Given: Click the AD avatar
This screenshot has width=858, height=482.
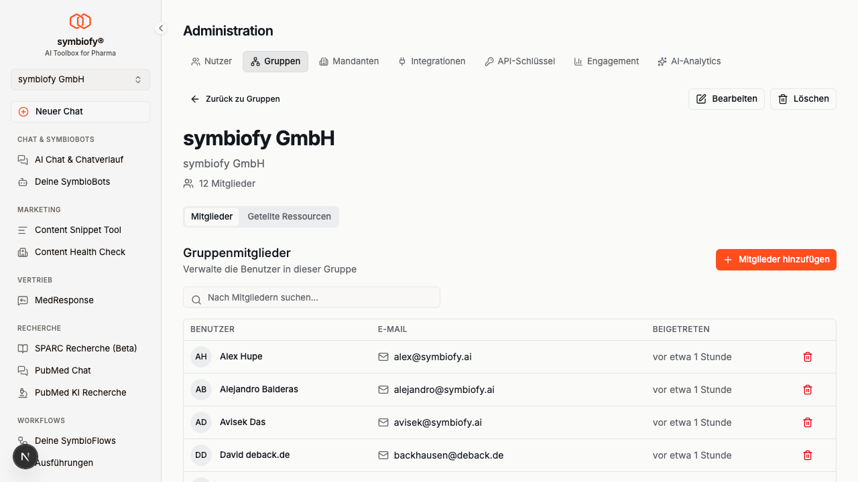Looking at the screenshot, I should tap(201, 422).
